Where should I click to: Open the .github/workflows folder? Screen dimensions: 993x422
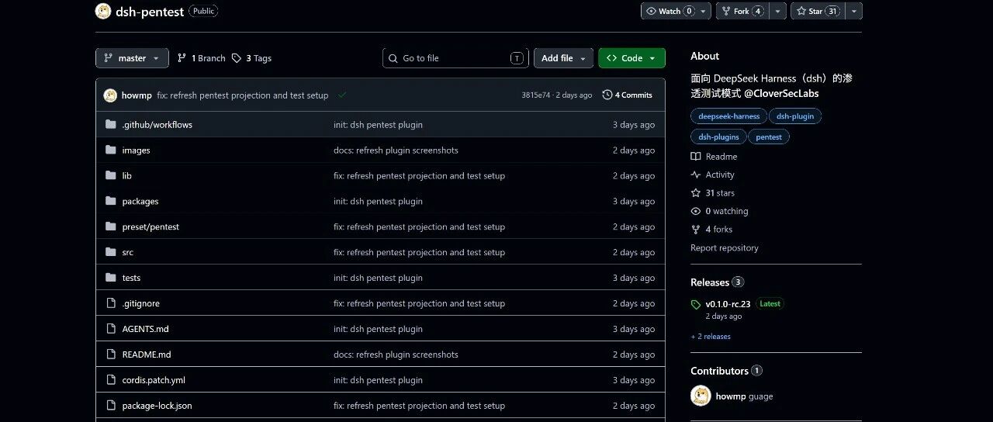click(157, 124)
